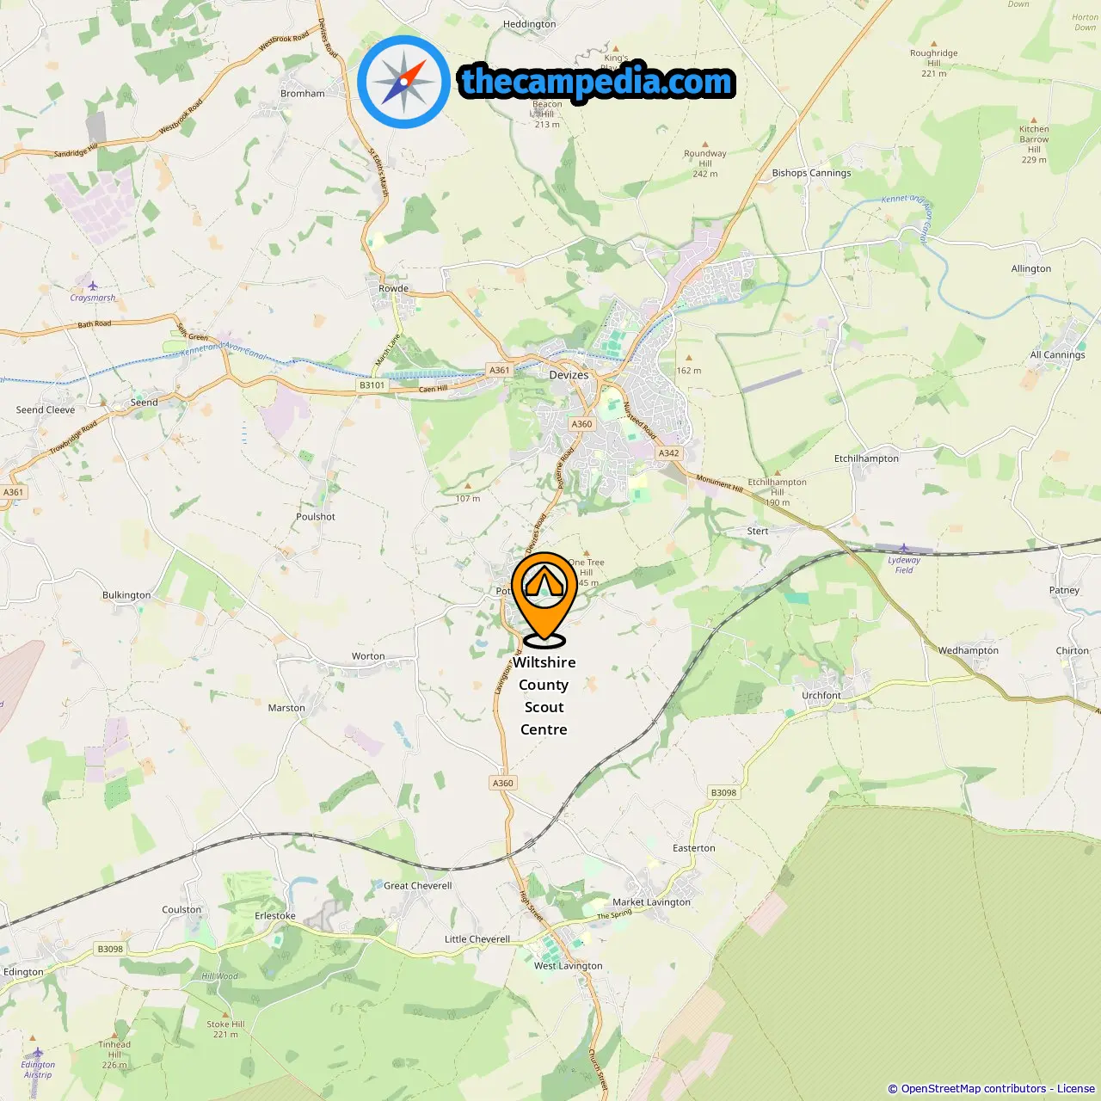Image resolution: width=1101 pixels, height=1101 pixels.
Task: Click the B3101 road shield
Action: [372, 385]
